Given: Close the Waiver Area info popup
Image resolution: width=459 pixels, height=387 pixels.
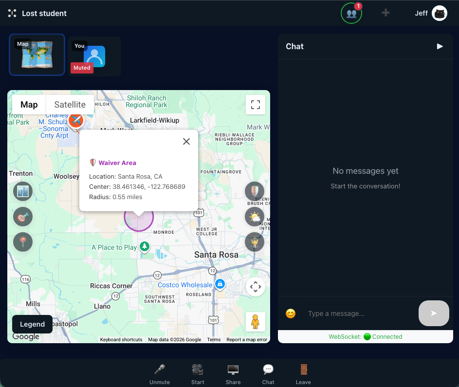Looking at the screenshot, I should [x=186, y=141].
